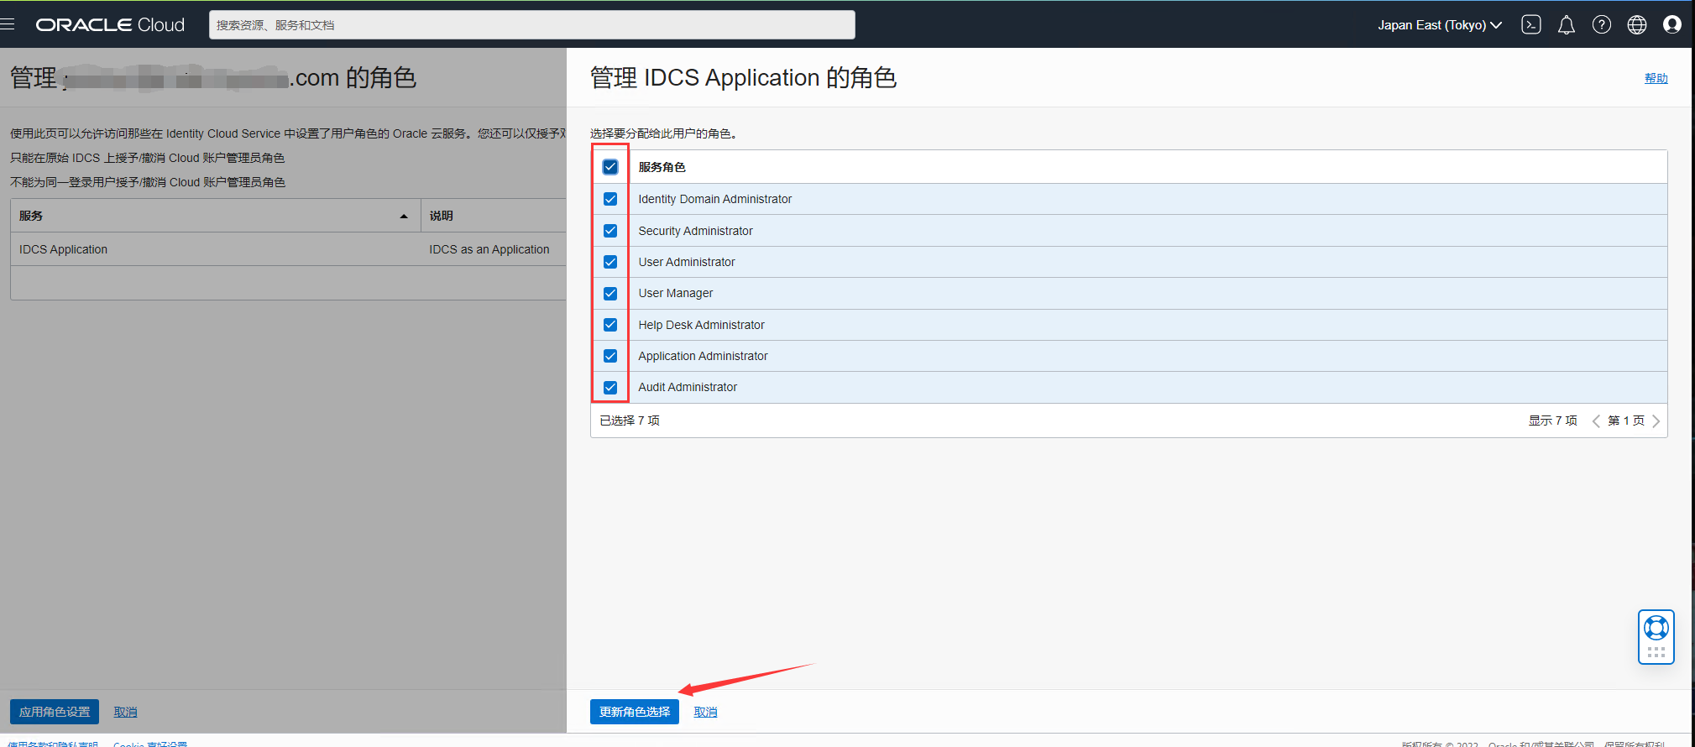This screenshot has width=1695, height=747.
Task: Open the notifications bell
Action: point(1567,25)
